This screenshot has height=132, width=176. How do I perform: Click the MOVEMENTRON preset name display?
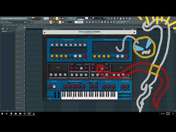click(x=89, y=37)
